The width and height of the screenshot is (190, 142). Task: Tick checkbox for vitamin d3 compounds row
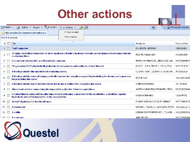pos(8,66)
